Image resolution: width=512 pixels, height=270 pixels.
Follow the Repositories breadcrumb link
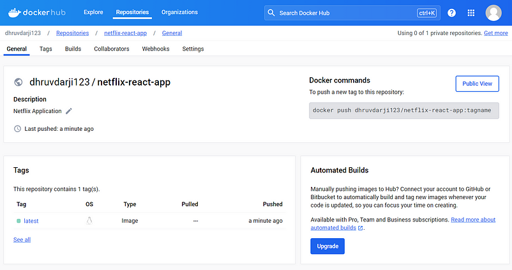(x=73, y=33)
